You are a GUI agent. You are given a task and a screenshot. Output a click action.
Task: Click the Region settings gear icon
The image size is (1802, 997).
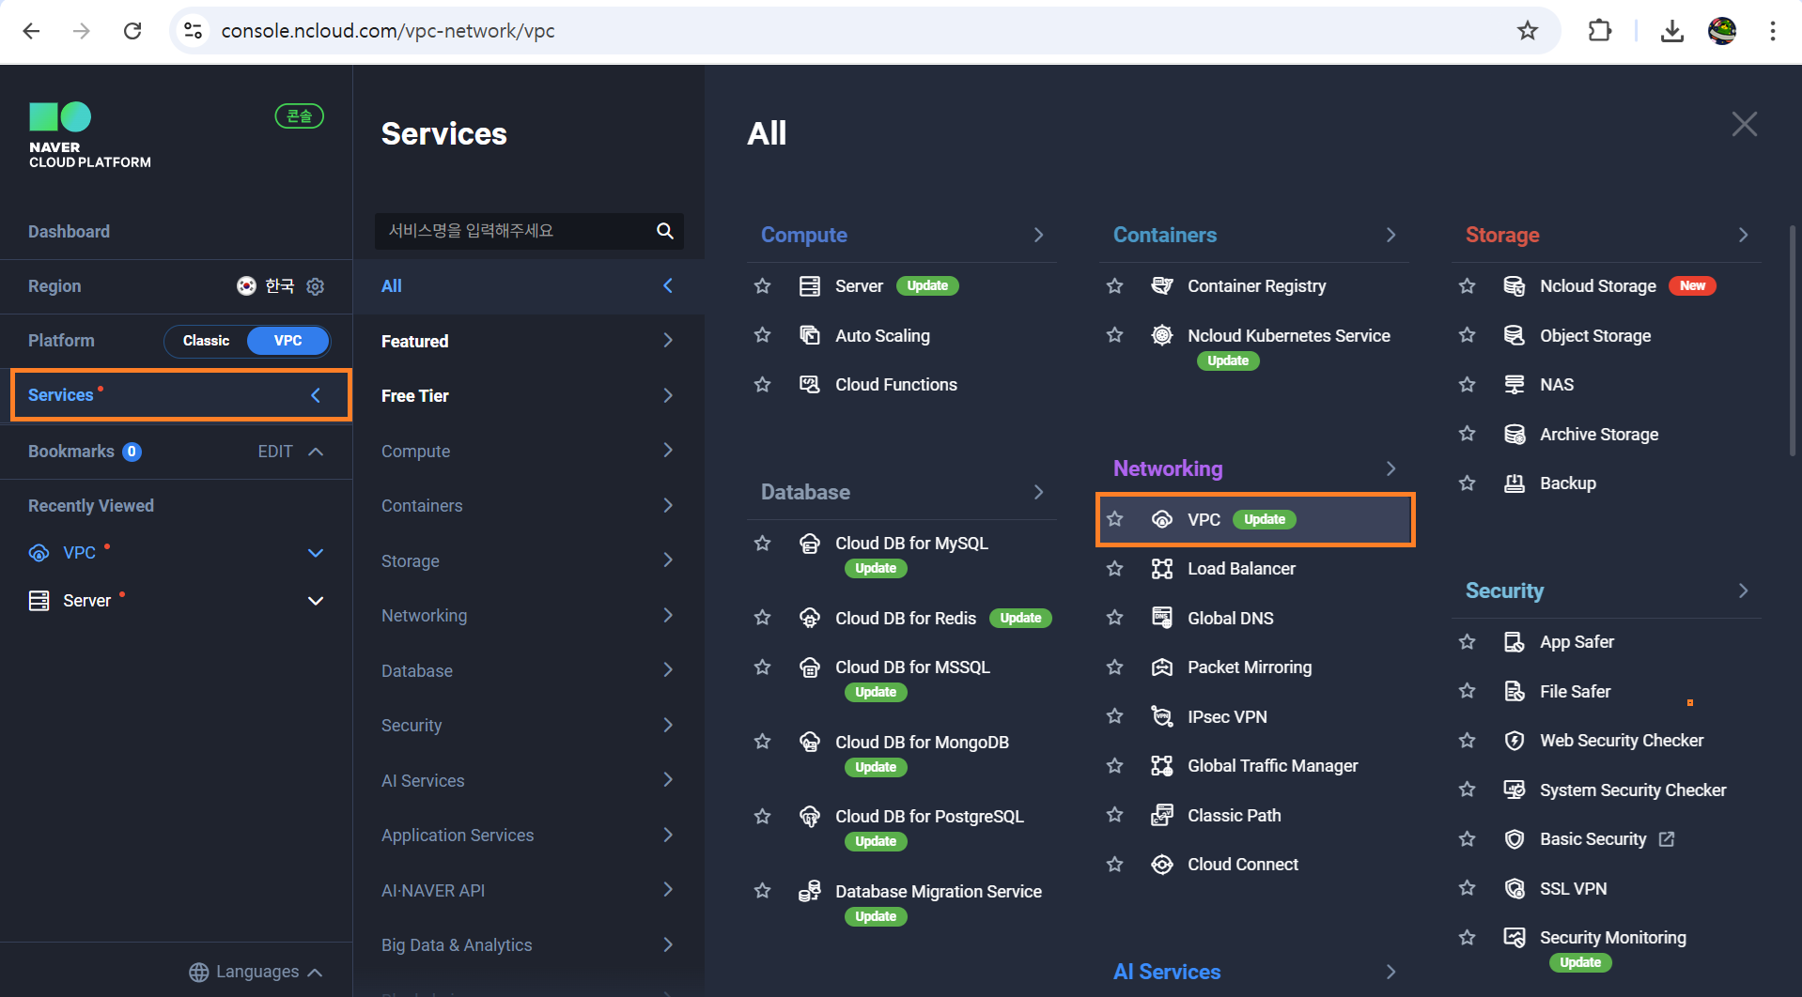click(316, 286)
